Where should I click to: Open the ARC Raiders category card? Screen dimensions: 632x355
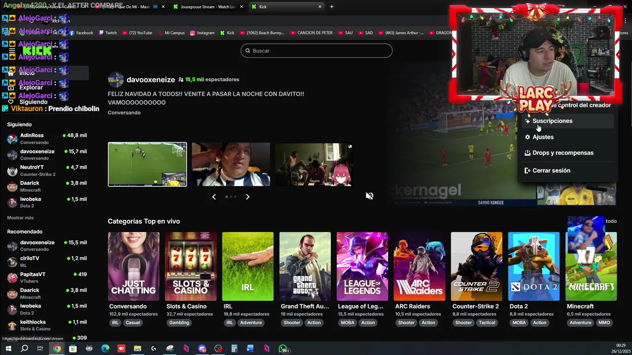click(419, 266)
